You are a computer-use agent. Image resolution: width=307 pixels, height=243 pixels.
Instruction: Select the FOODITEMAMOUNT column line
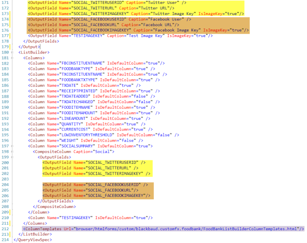(x=94, y=113)
